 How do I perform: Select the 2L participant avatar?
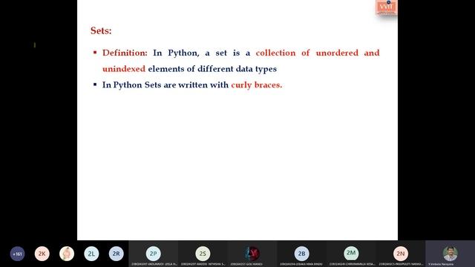tap(91, 254)
